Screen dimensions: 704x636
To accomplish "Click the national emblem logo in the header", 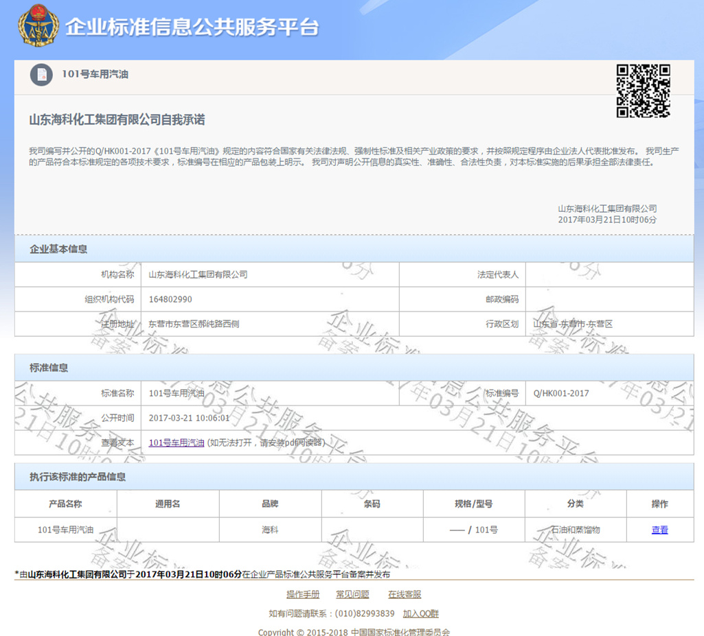I will 38,25.
